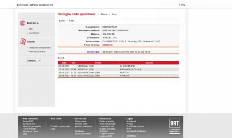Screen dimensions: 232x138
Task: Click the 21.00 time cell
Action: [73, 72]
